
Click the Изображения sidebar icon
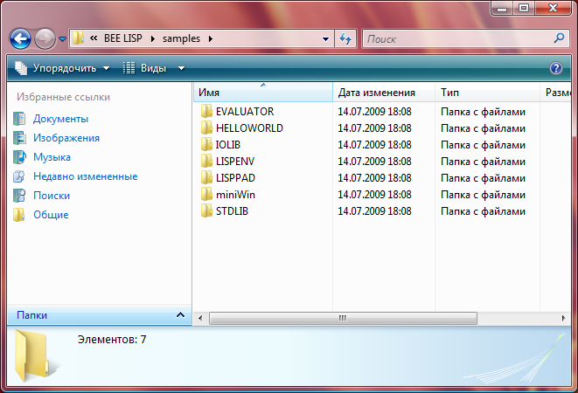click(x=19, y=138)
